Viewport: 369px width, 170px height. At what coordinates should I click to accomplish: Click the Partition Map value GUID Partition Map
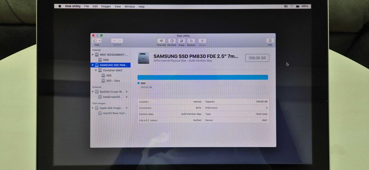pyautogui.click(x=191, y=114)
